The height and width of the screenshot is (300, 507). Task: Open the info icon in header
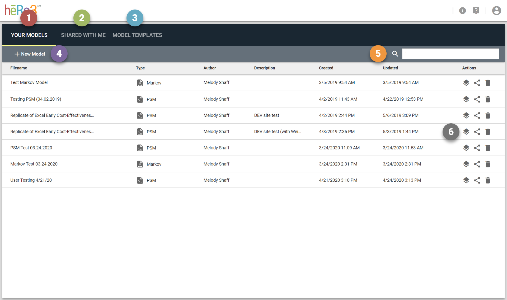pos(462,11)
